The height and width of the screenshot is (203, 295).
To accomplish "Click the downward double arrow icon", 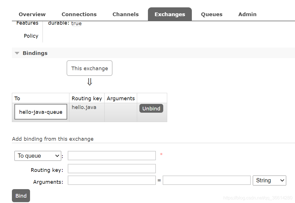I will [x=90, y=82].
